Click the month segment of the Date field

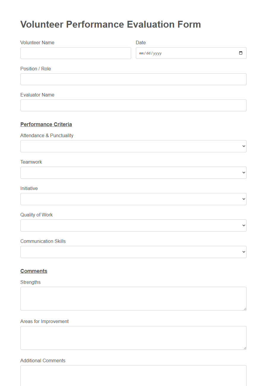point(142,53)
